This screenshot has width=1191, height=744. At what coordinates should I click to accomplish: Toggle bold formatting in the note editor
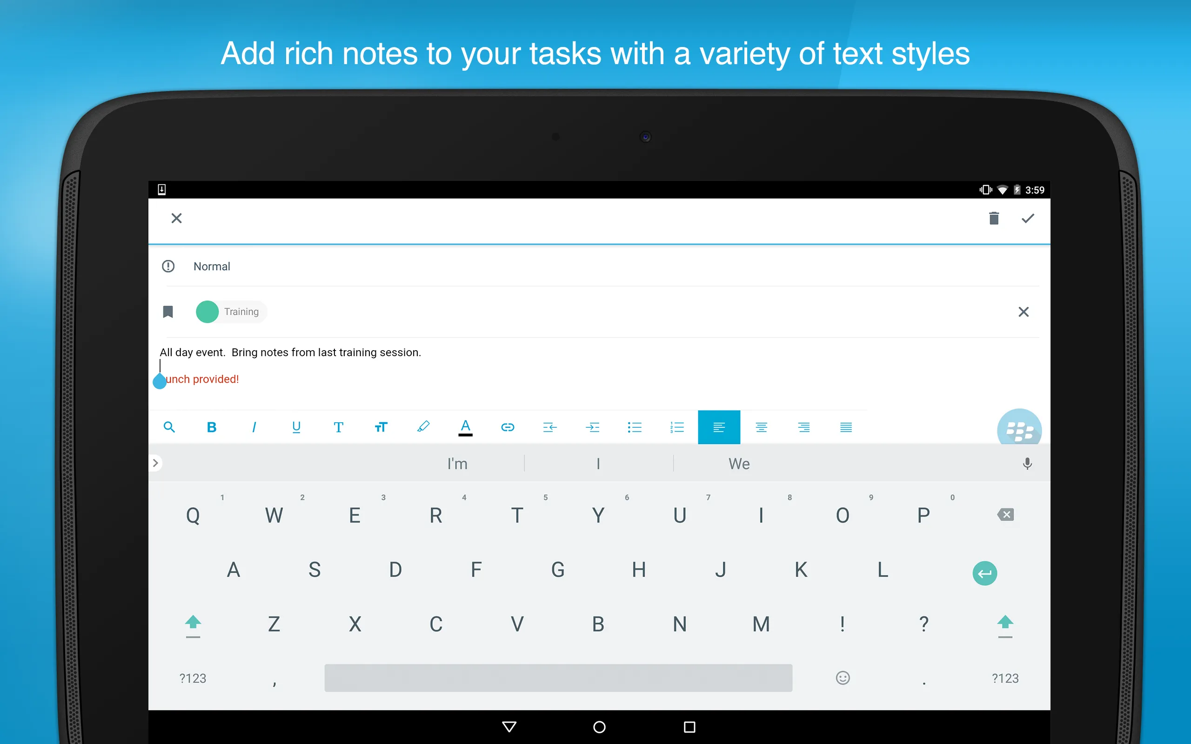[x=212, y=427]
